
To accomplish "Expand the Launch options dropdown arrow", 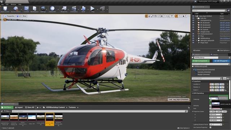I will [x=107, y=9].
